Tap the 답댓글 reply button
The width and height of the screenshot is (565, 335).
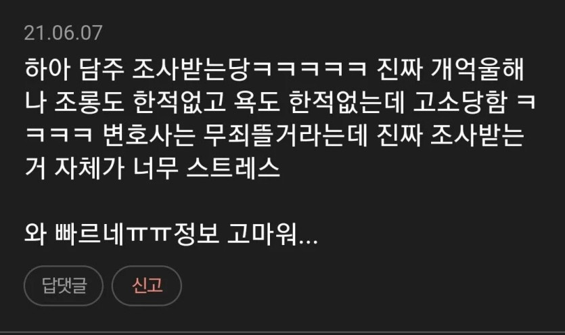64,286
